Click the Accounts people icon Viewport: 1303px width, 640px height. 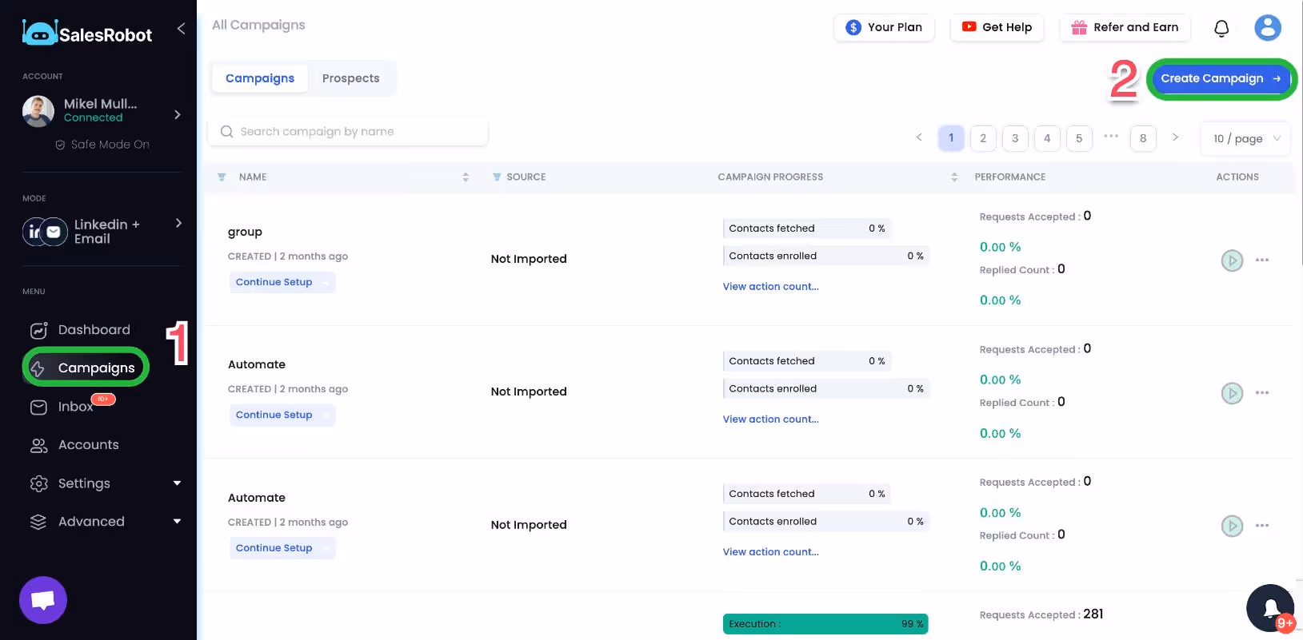38,446
